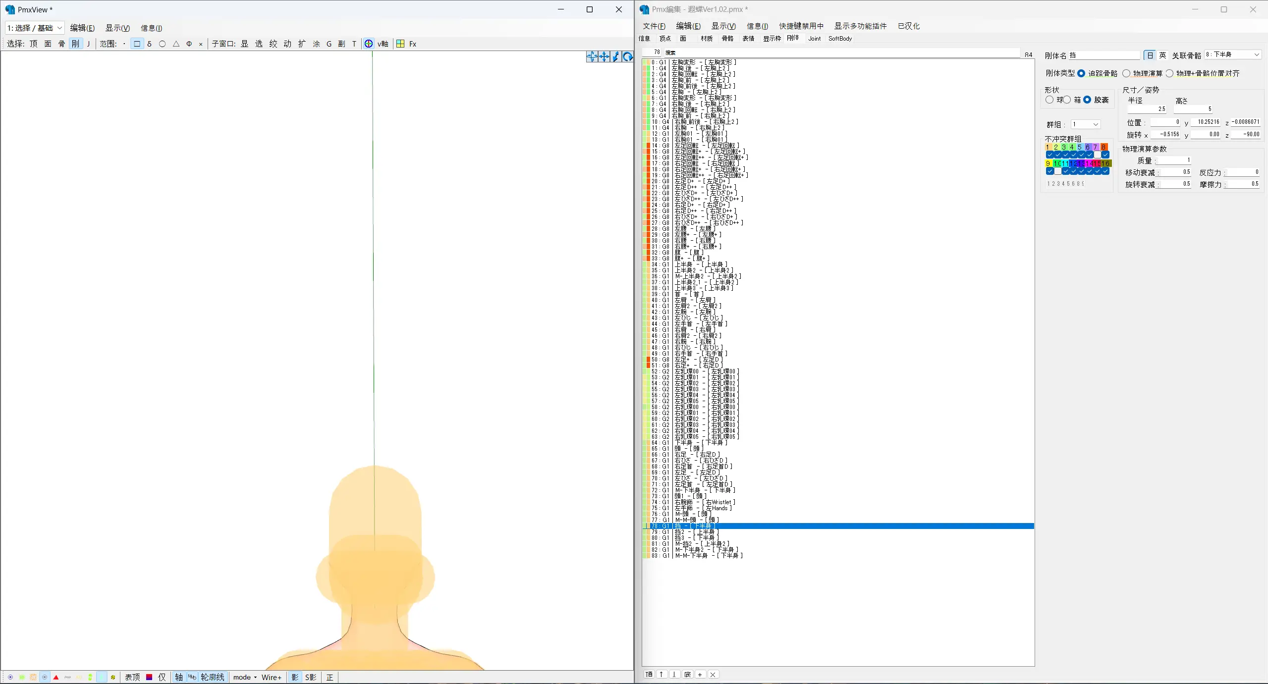Click the rotate view icon in viewport corner

[x=627, y=57]
